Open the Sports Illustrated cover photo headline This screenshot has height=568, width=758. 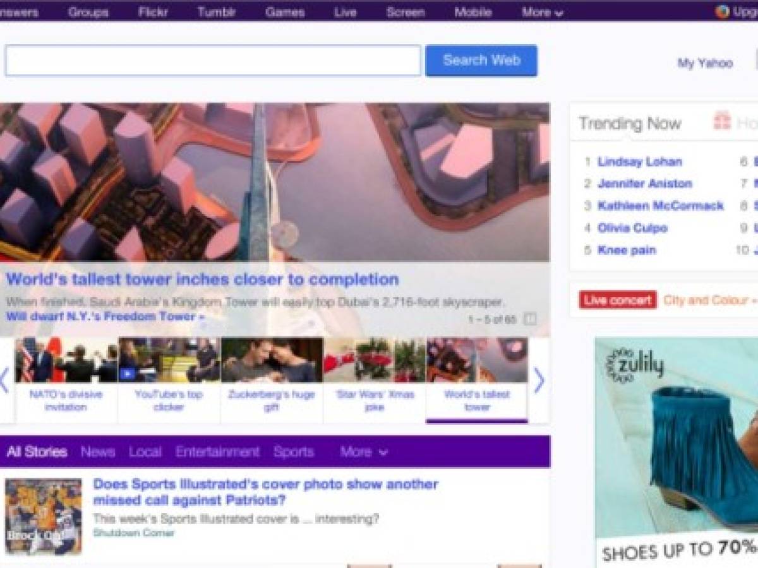[265, 492]
